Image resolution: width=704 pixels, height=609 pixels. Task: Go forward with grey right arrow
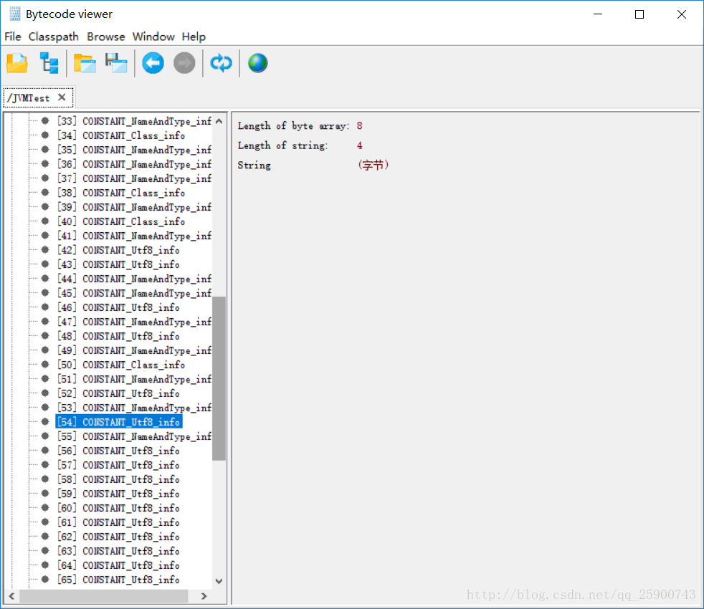coord(184,63)
